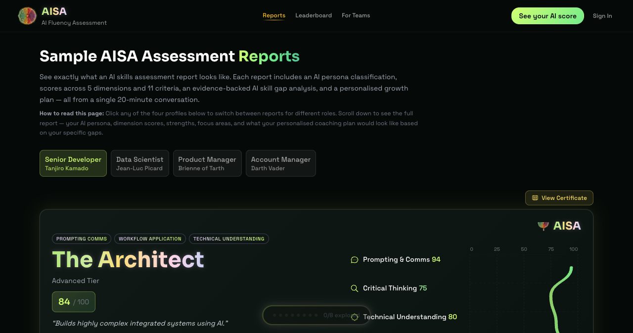Viewport: 633px width, 333px height.
Task: Click the Critical Thinking 75 score
Action: coord(395,288)
